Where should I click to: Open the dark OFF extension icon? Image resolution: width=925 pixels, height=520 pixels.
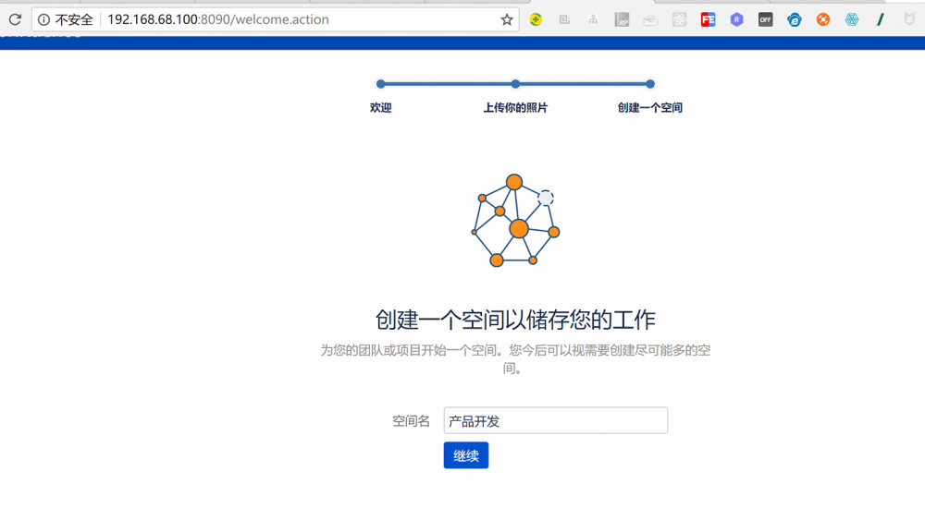765,19
